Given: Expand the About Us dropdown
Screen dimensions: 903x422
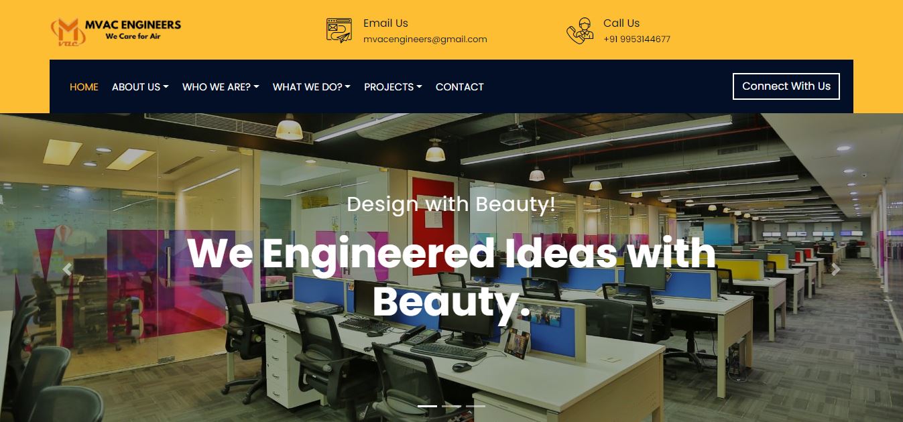Looking at the screenshot, I should pyautogui.click(x=140, y=87).
